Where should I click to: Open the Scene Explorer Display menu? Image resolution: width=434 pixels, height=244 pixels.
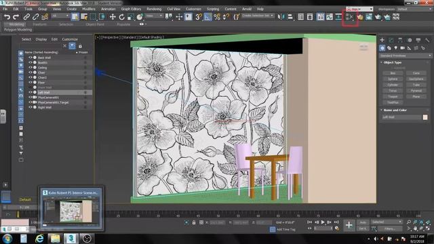41,39
